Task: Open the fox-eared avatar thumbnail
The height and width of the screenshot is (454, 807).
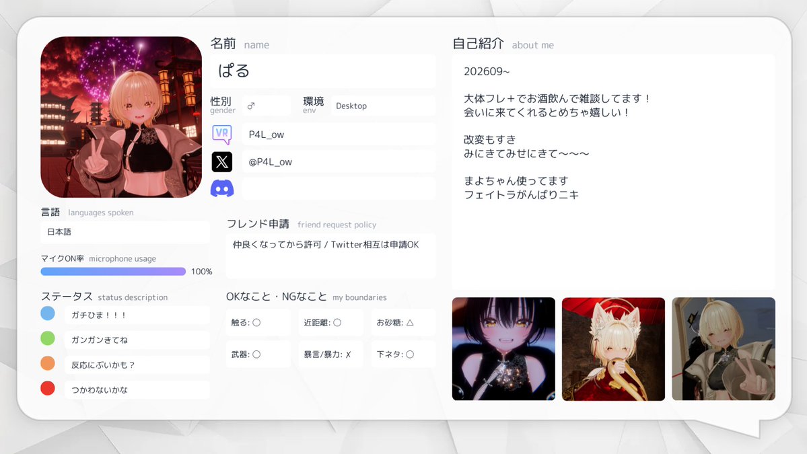Action: [613, 349]
